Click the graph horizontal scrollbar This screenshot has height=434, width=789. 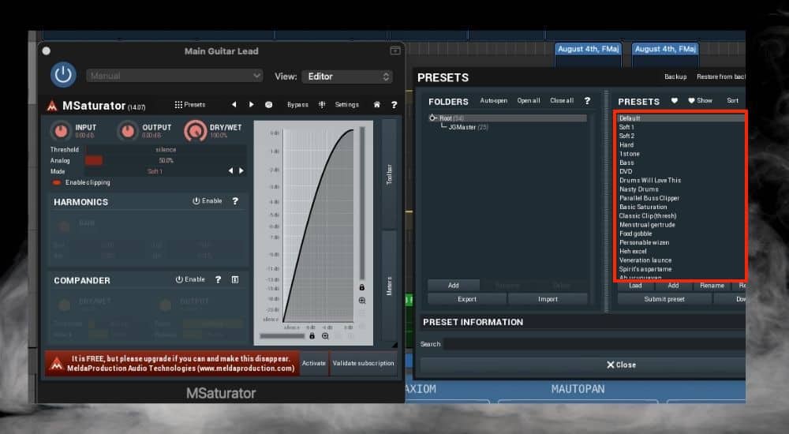click(282, 336)
